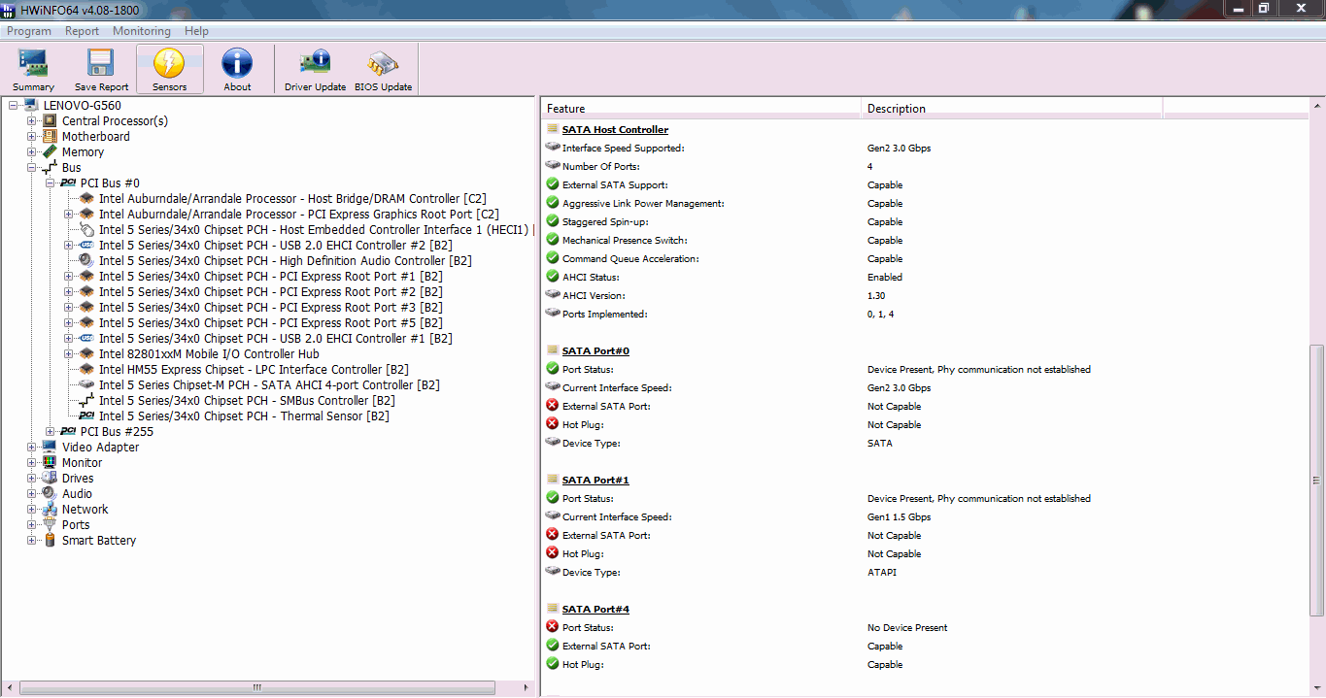The height and width of the screenshot is (698, 1326).
Task: Click the Thermal Sensor PCI icon
Action: (86, 416)
